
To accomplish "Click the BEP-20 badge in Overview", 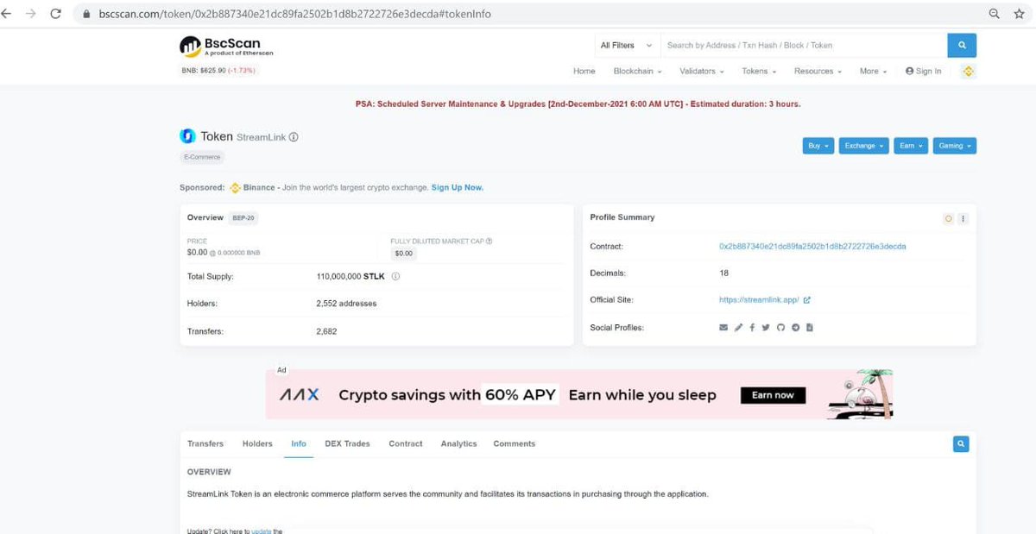I will pyautogui.click(x=243, y=218).
